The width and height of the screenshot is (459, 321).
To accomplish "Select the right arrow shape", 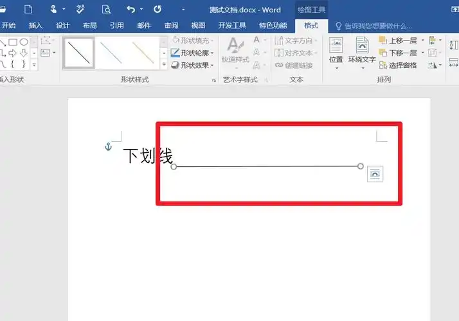I will point(13,53).
